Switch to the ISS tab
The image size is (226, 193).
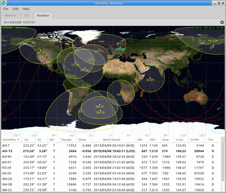tap(26, 15)
